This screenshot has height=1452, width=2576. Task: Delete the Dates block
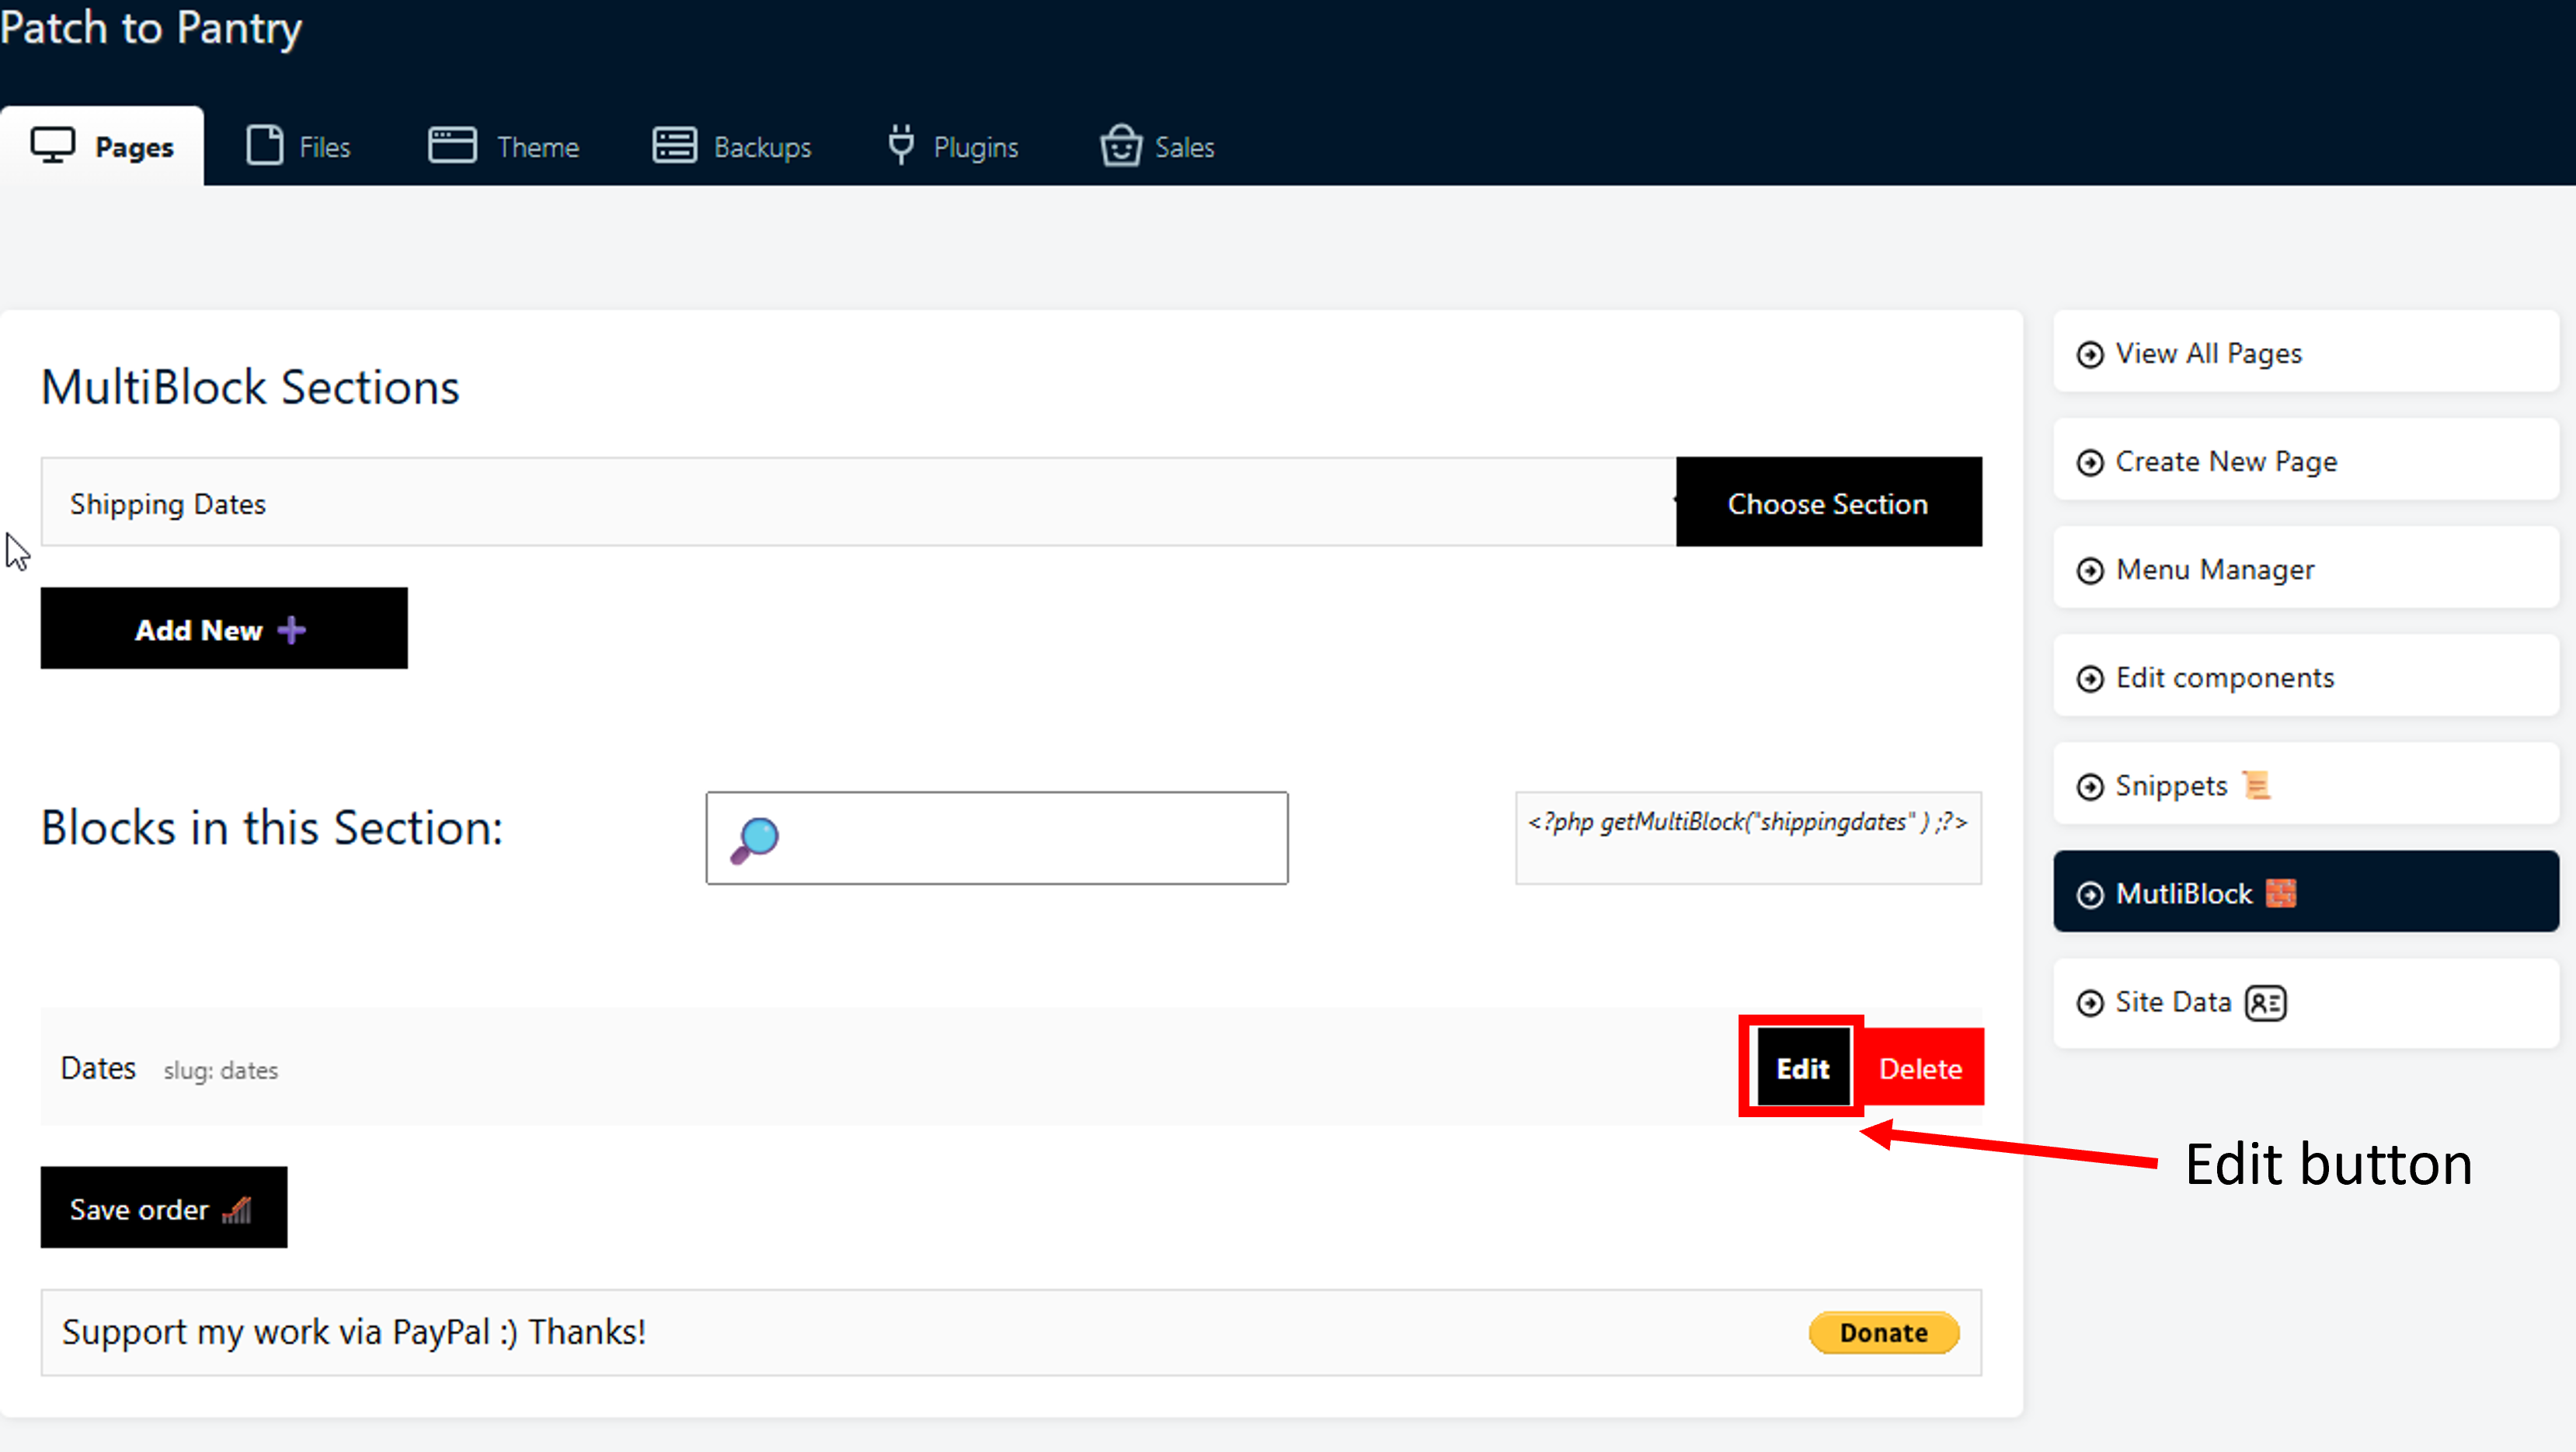[1920, 1068]
